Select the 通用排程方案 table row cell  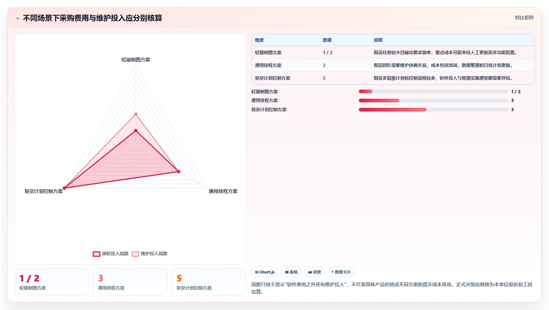(268, 65)
